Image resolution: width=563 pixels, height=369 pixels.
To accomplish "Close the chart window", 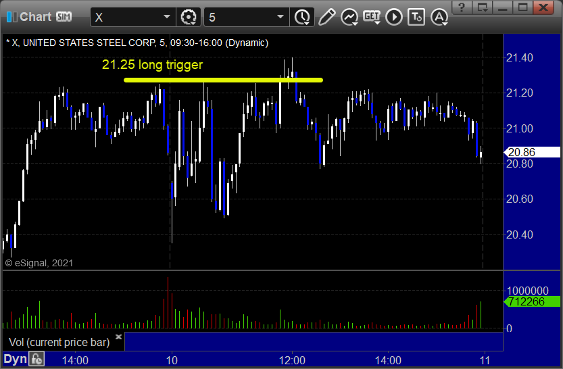I will pos(543,7).
